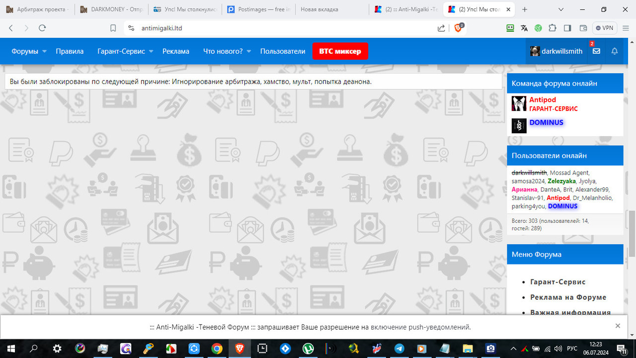
Task: Open Telegram from the taskbar
Action: tap(399, 349)
